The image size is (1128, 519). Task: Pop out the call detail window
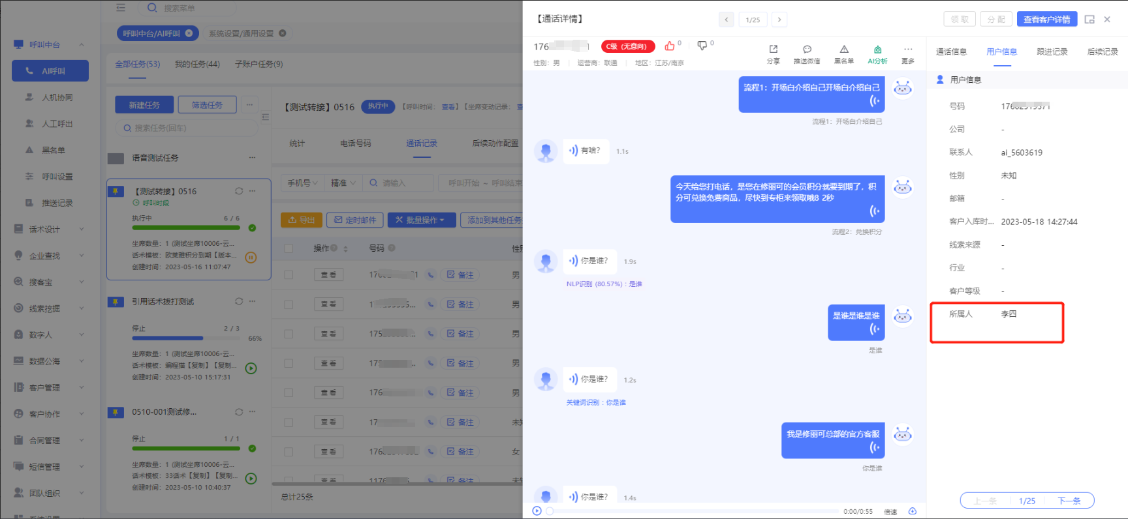pyautogui.click(x=1089, y=20)
